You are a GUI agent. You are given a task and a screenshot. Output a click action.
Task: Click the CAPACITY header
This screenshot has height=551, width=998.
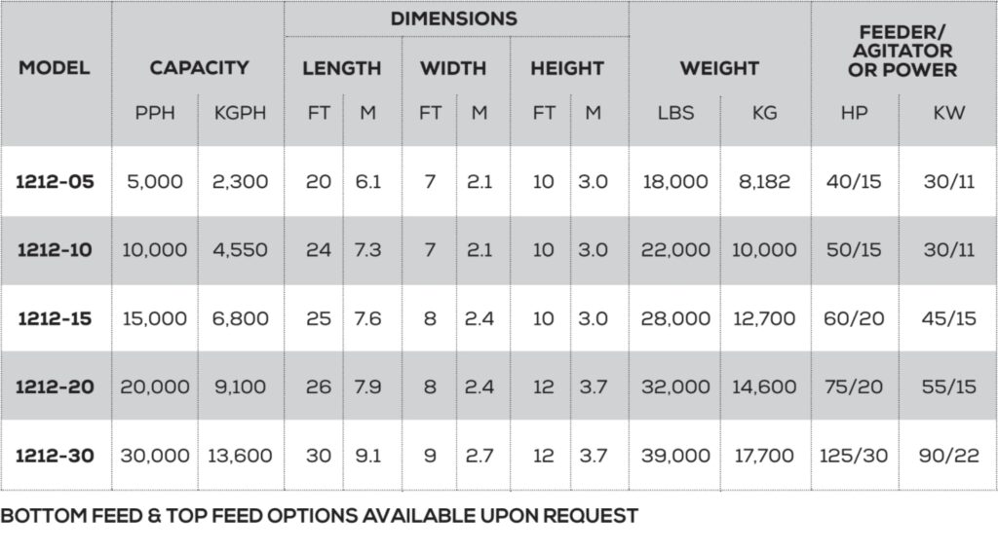click(199, 67)
